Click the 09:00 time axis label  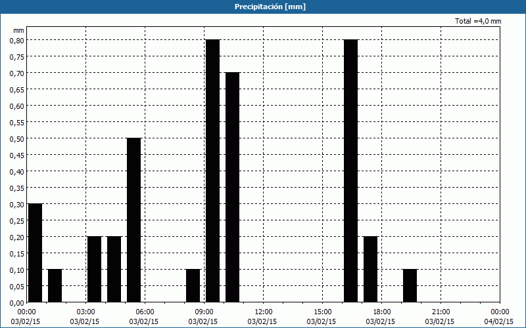[x=204, y=312]
